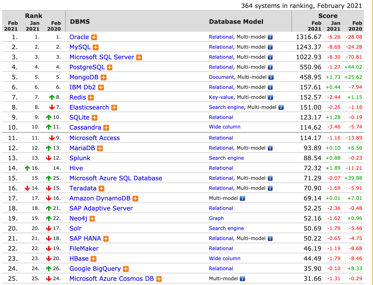Click the plus icon next to HBase

click(94, 259)
